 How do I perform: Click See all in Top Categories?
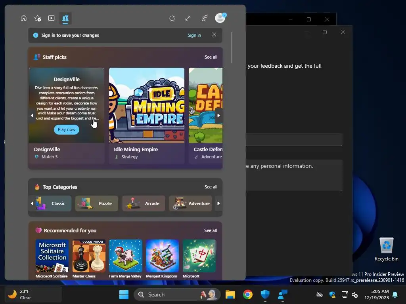coord(211,187)
